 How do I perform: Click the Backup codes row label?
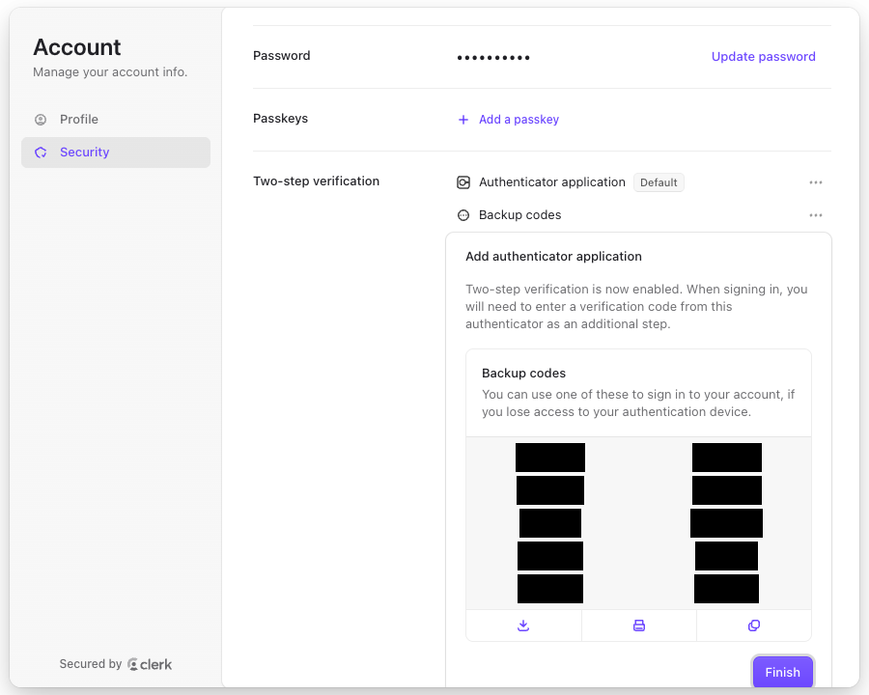[x=519, y=215]
